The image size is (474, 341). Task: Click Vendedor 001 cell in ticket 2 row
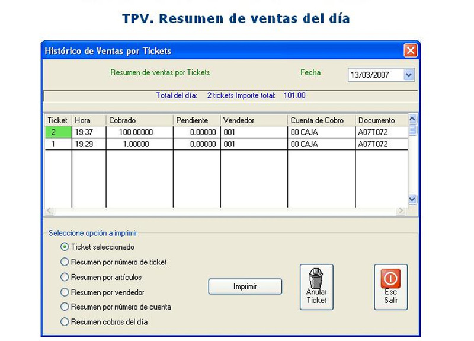click(x=254, y=132)
